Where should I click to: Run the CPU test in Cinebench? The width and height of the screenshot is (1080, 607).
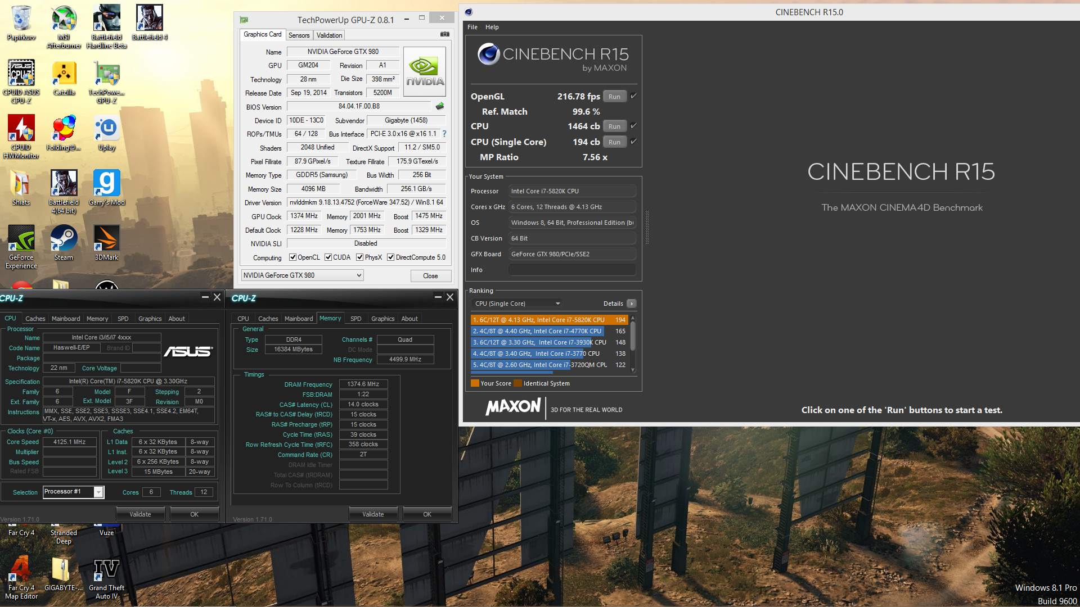tap(614, 126)
